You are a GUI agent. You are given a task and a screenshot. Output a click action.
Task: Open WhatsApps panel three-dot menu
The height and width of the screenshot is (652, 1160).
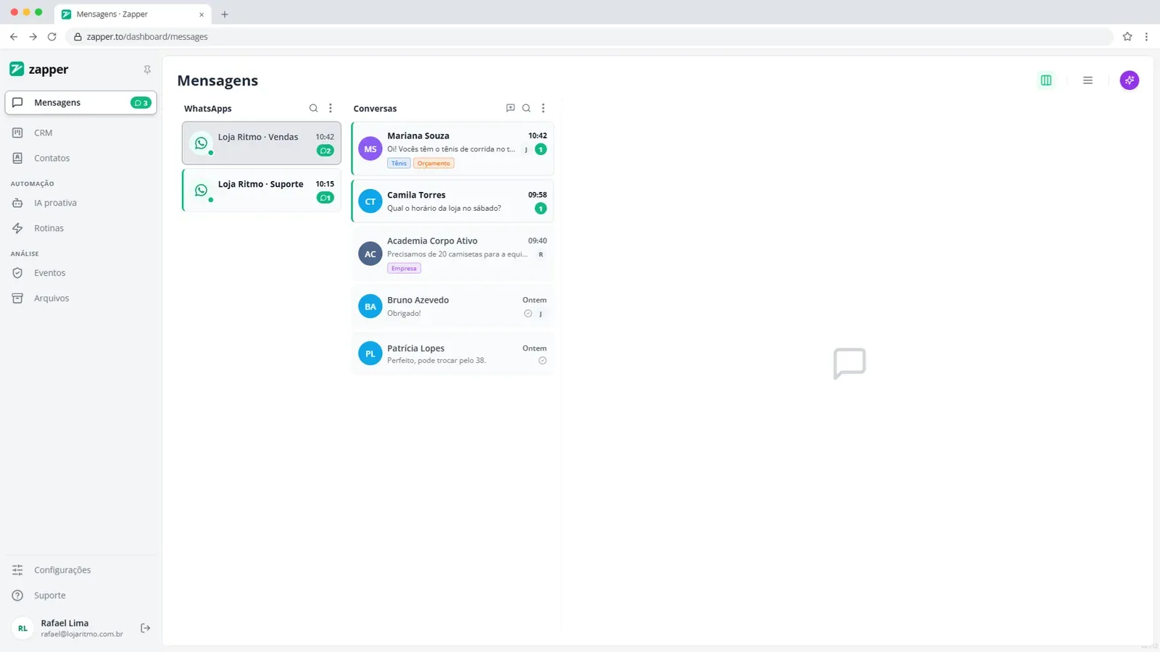(x=331, y=108)
